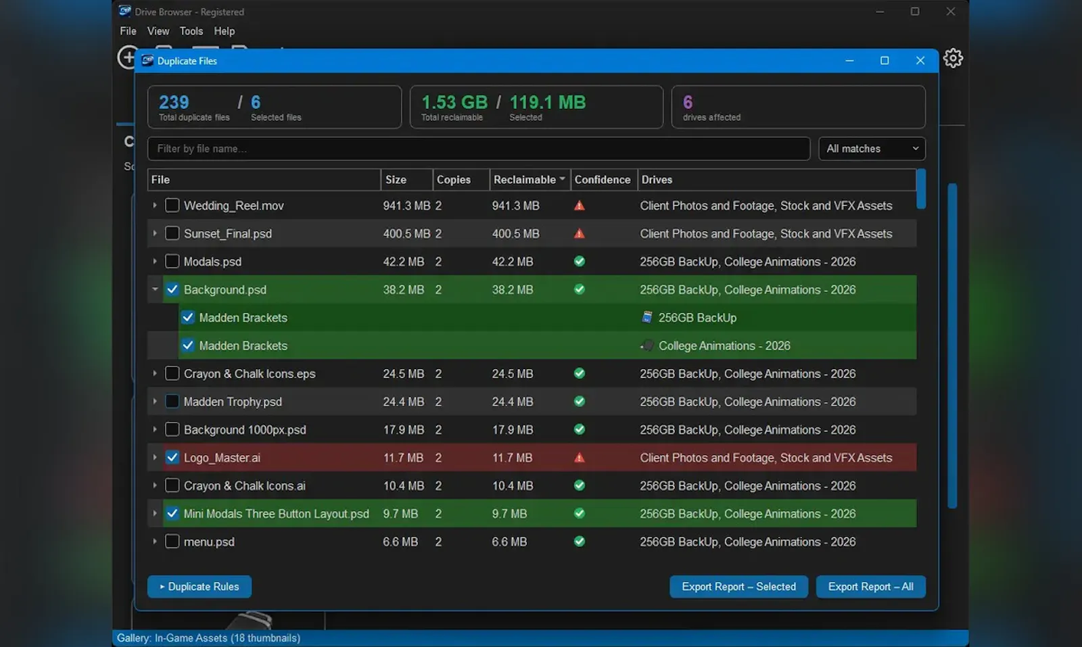Uncheck the Logo_Master.ai checkbox
1082x647 pixels.
point(172,458)
